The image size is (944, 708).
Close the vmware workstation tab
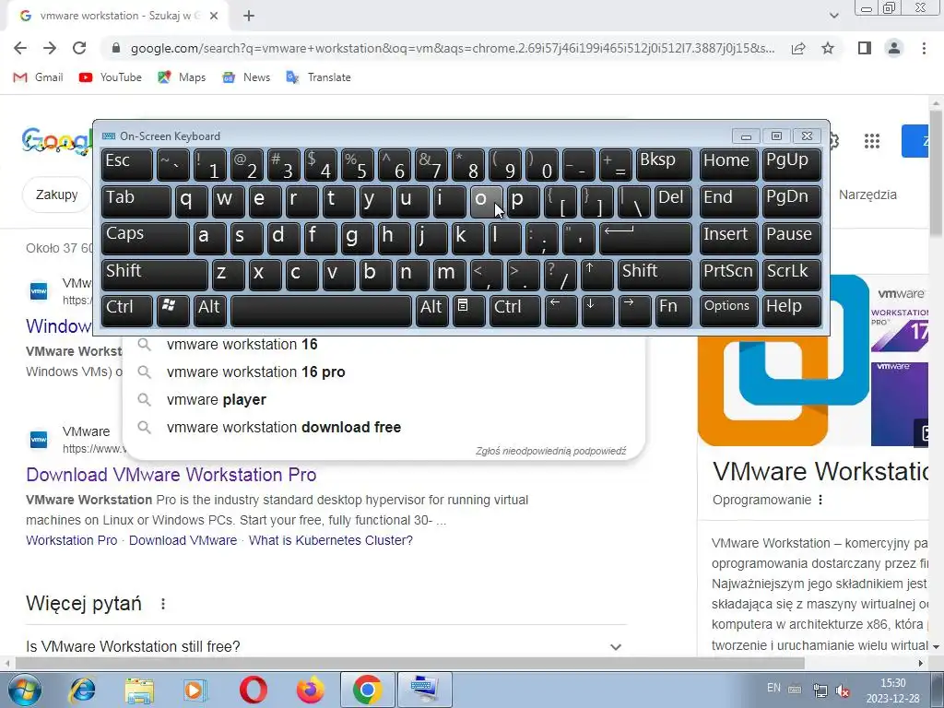[x=214, y=17]
